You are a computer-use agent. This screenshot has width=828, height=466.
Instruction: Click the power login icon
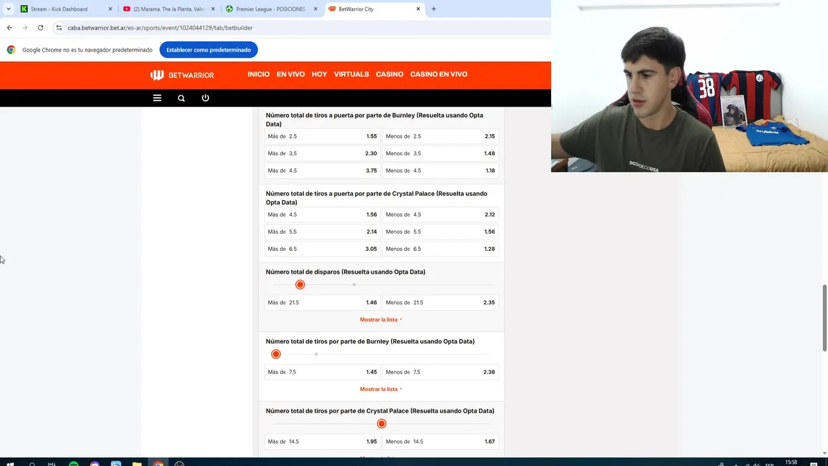[205, 98]
